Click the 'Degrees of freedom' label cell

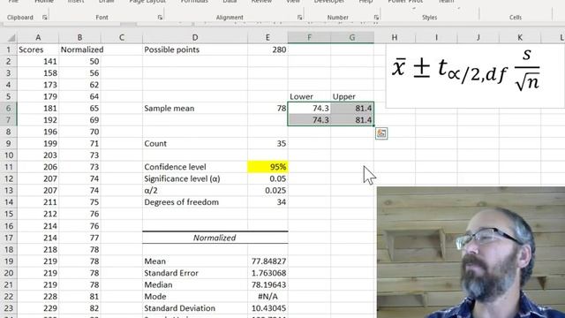pos(195,202)
